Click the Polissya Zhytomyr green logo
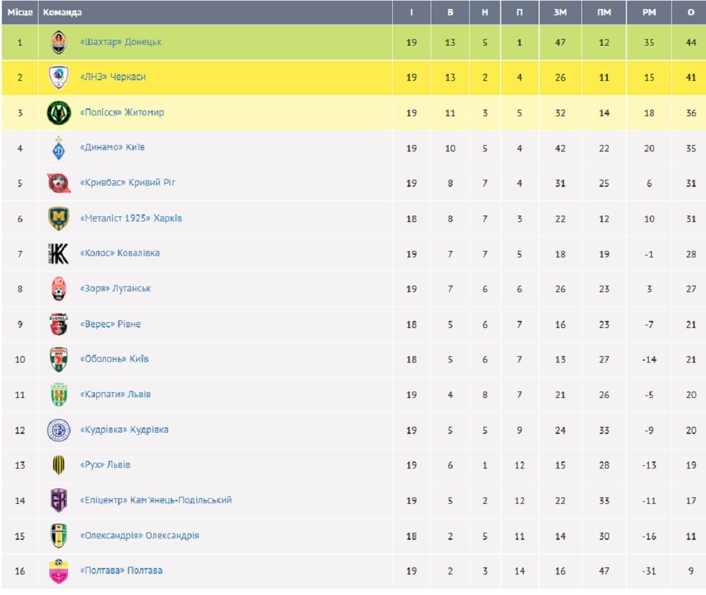The width and height of the screenshot is (706, 595). (58, 113)
